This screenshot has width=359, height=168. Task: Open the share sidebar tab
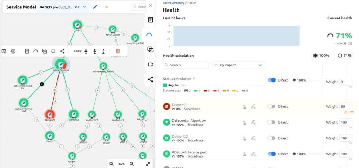coord(150,79)
